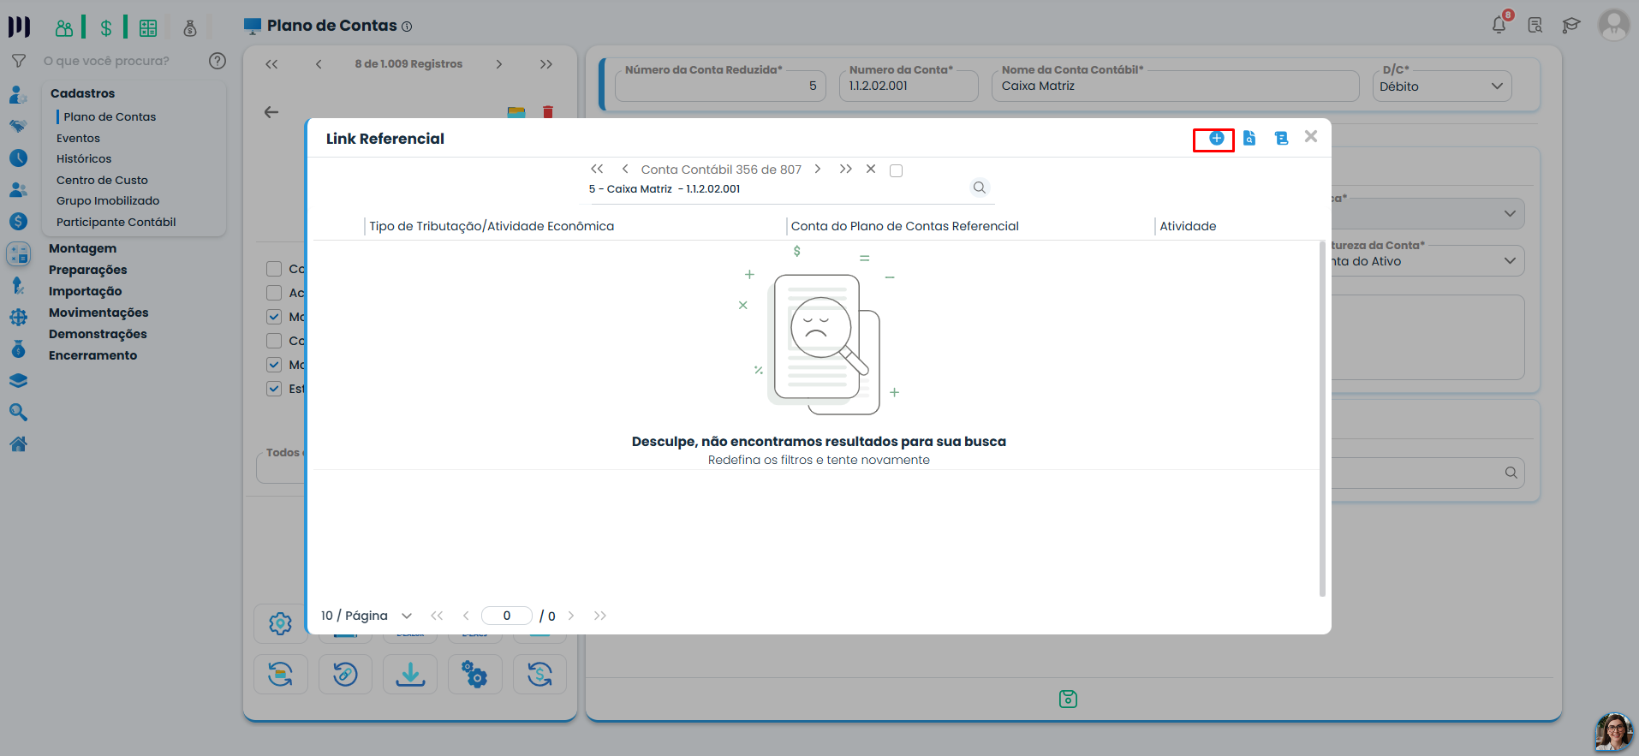Click the blue plus add button in Link Referencial

tap(1216, 138)
